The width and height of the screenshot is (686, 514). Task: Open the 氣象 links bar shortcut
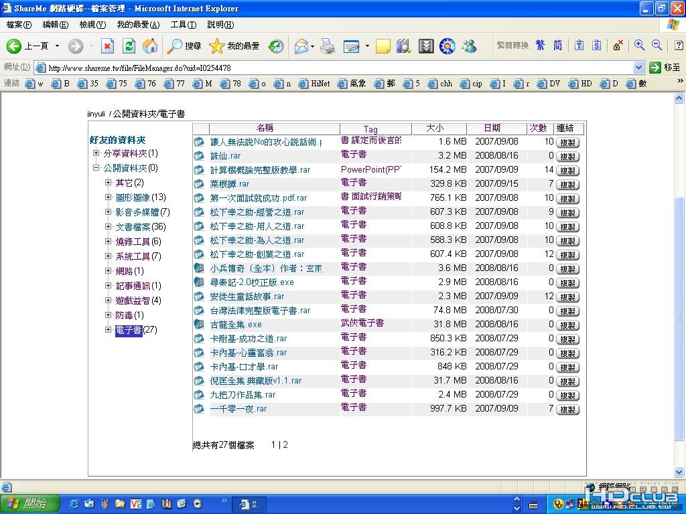point(352,84)
